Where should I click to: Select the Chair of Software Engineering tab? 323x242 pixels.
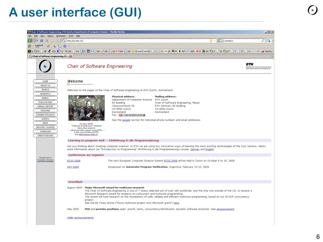click(x=50, y=56)
